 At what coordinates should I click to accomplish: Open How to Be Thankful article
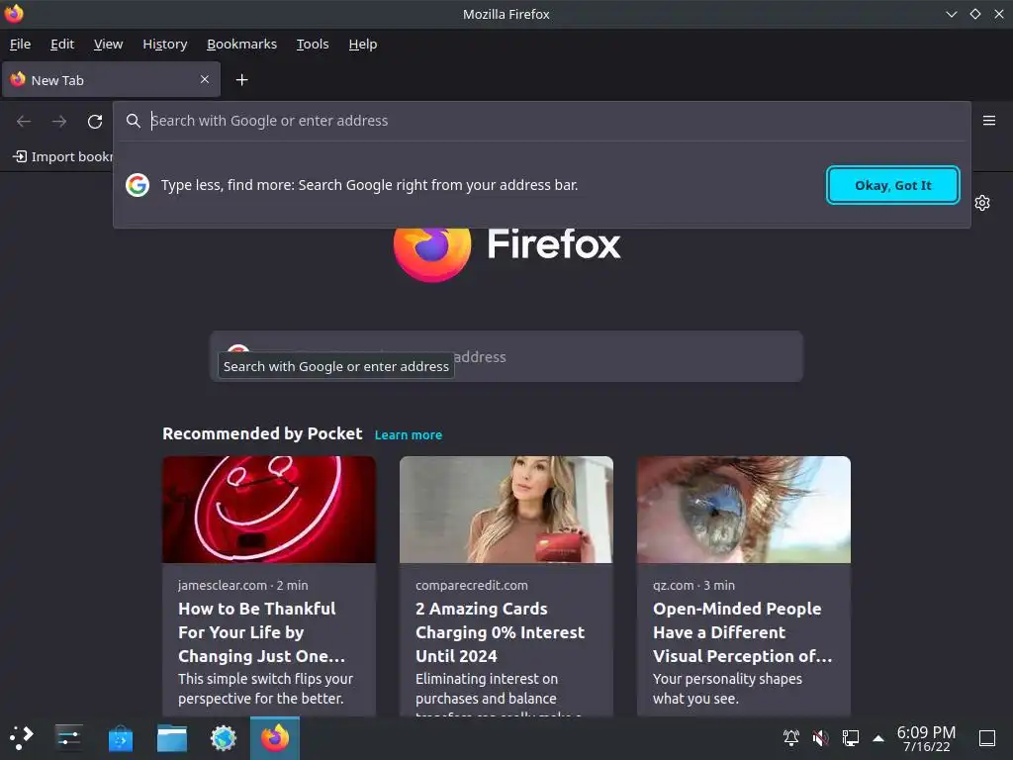click(261, 632)
